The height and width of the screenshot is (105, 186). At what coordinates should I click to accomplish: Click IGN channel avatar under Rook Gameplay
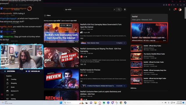81,57
